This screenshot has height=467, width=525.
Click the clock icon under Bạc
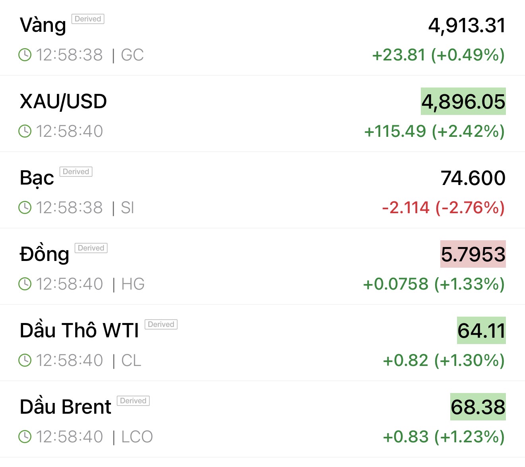click(x=25, y=208)
